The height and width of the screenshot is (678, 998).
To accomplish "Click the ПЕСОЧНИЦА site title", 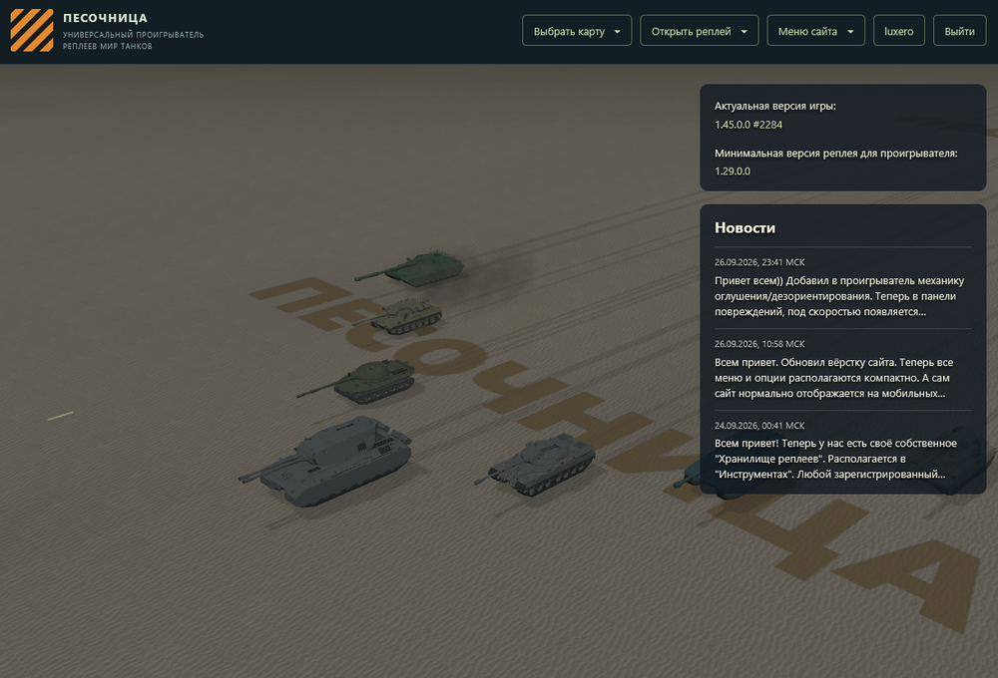I will point(105,18).
